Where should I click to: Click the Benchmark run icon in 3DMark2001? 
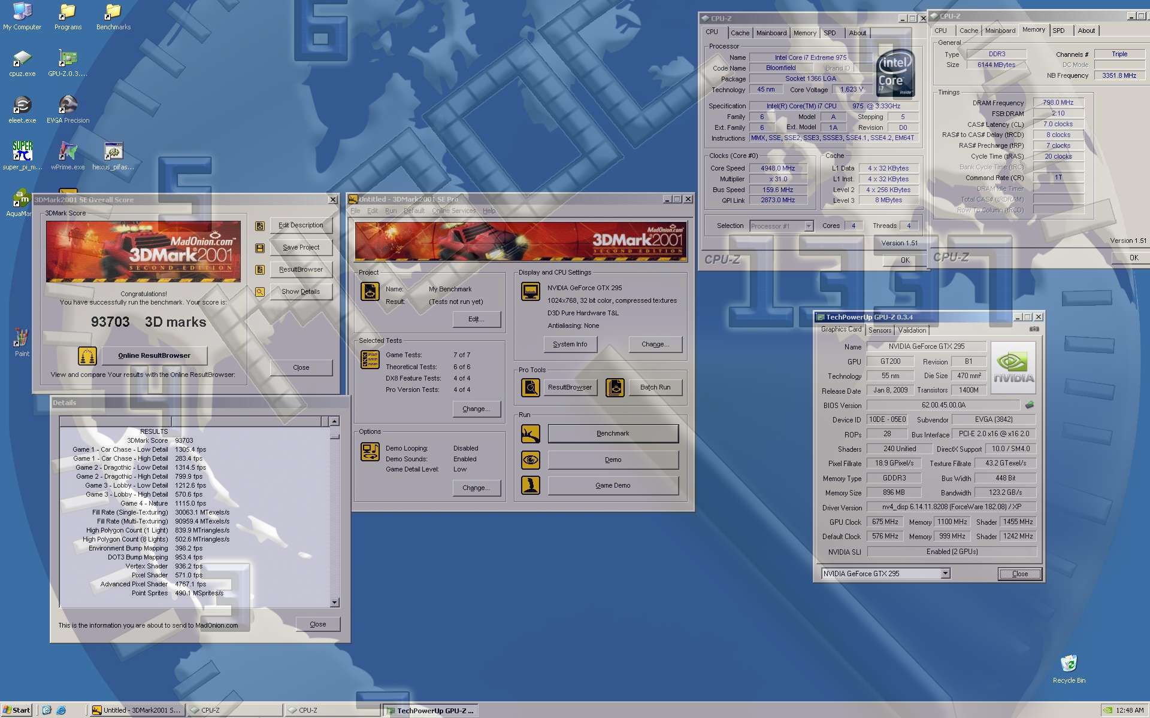[x=531, y=434]
